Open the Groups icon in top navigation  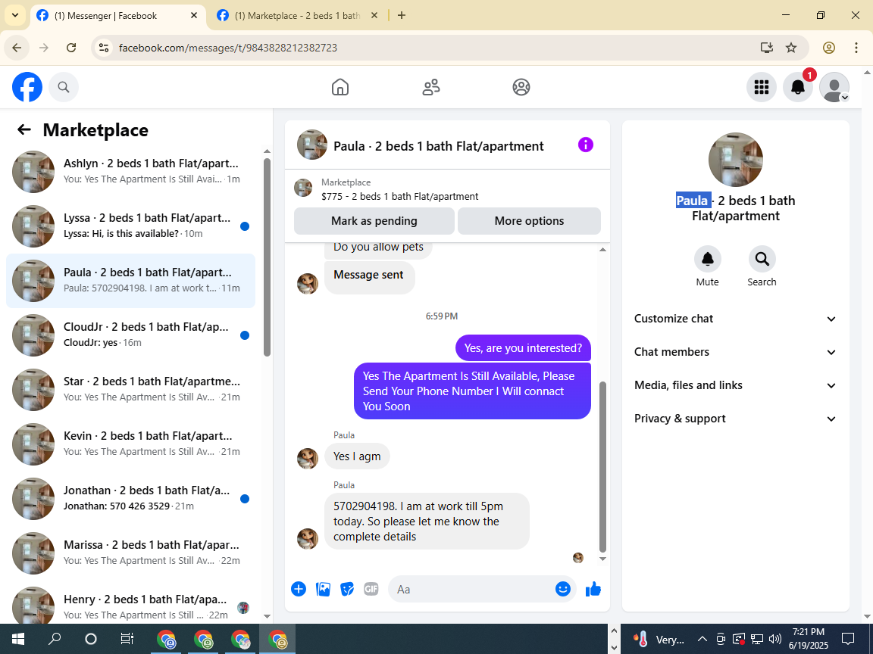(x=521, y=87)
